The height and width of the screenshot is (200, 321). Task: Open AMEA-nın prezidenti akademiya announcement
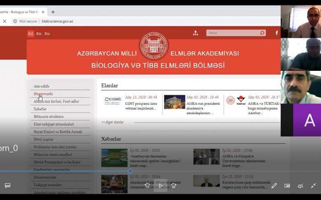coord(203,108)
